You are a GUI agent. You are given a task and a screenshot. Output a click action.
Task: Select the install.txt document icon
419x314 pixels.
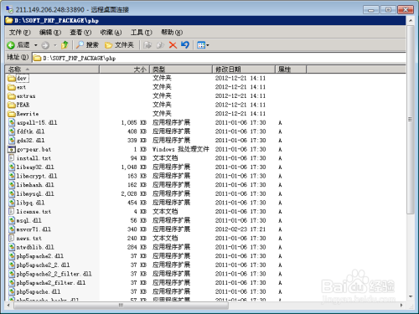coord(12,158)
